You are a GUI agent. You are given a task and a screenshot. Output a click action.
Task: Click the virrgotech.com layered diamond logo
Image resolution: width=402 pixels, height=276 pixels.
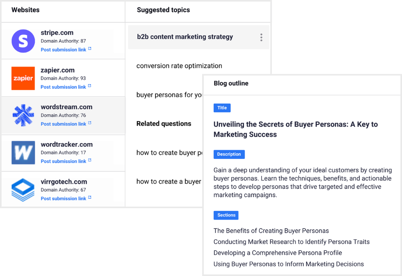[x=23, y=190]
